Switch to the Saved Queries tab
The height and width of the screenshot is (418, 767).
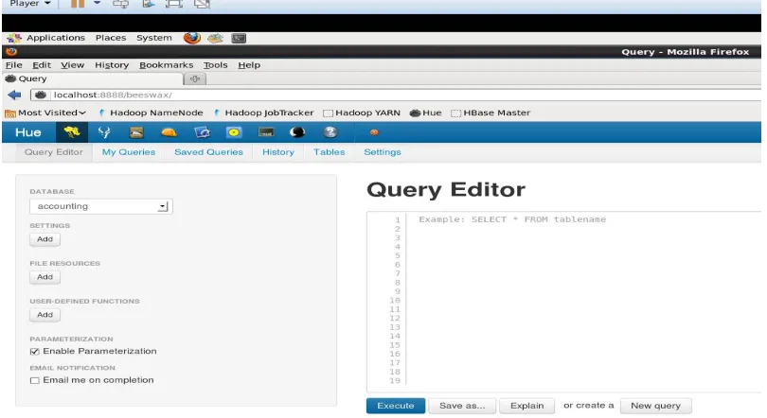click(x=208, y=152)
